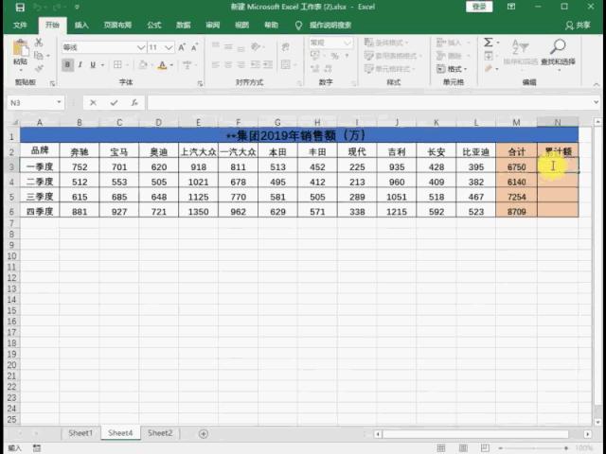Apply the Font Color letter A
Image resolution: width=606 pixels, height=454 pixels.
pos(163,65)
